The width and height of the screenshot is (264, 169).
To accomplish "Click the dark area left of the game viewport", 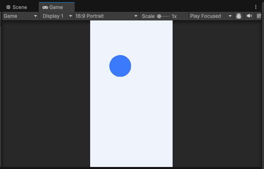I will (45, 94).
